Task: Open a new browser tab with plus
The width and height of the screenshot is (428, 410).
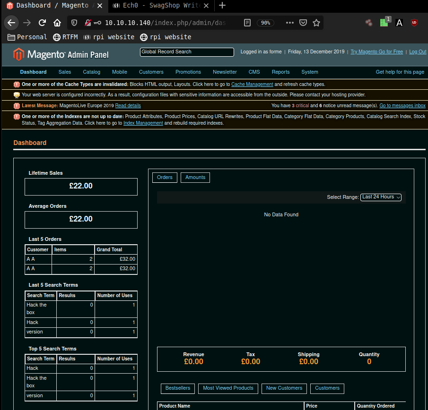Action: pos(222,6)
